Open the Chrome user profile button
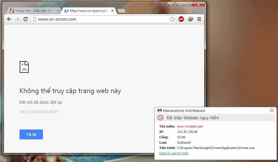The width and height of the screenshot is (278, 162). [x=171, y=5]
